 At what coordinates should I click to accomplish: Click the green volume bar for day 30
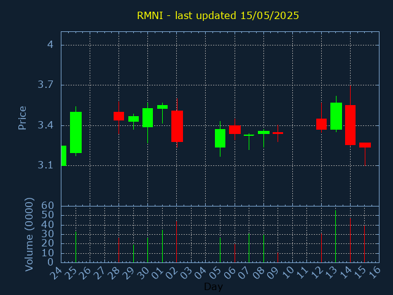[x=147, y=250]
